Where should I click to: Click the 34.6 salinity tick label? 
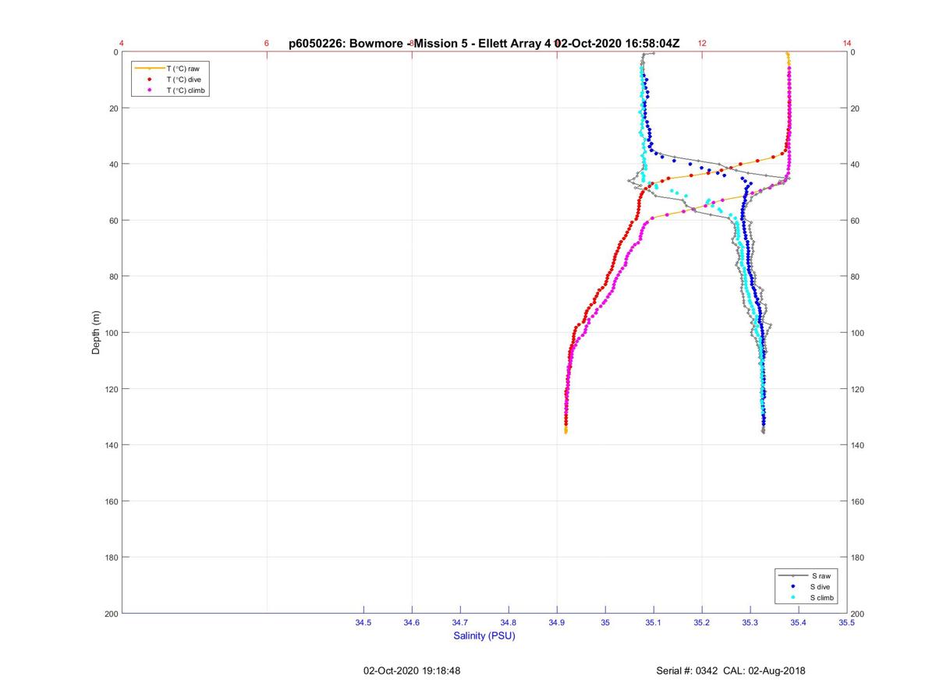pos(412,623)
